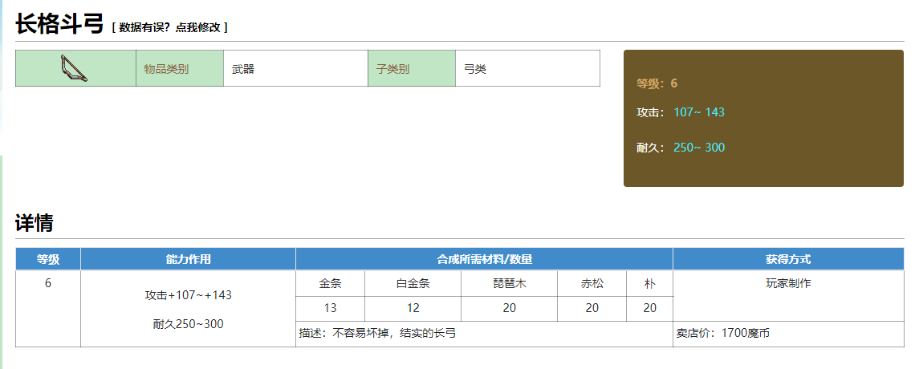
Task: Open the 数据有误？点我修改 link
Action: [x=170, y=27]
